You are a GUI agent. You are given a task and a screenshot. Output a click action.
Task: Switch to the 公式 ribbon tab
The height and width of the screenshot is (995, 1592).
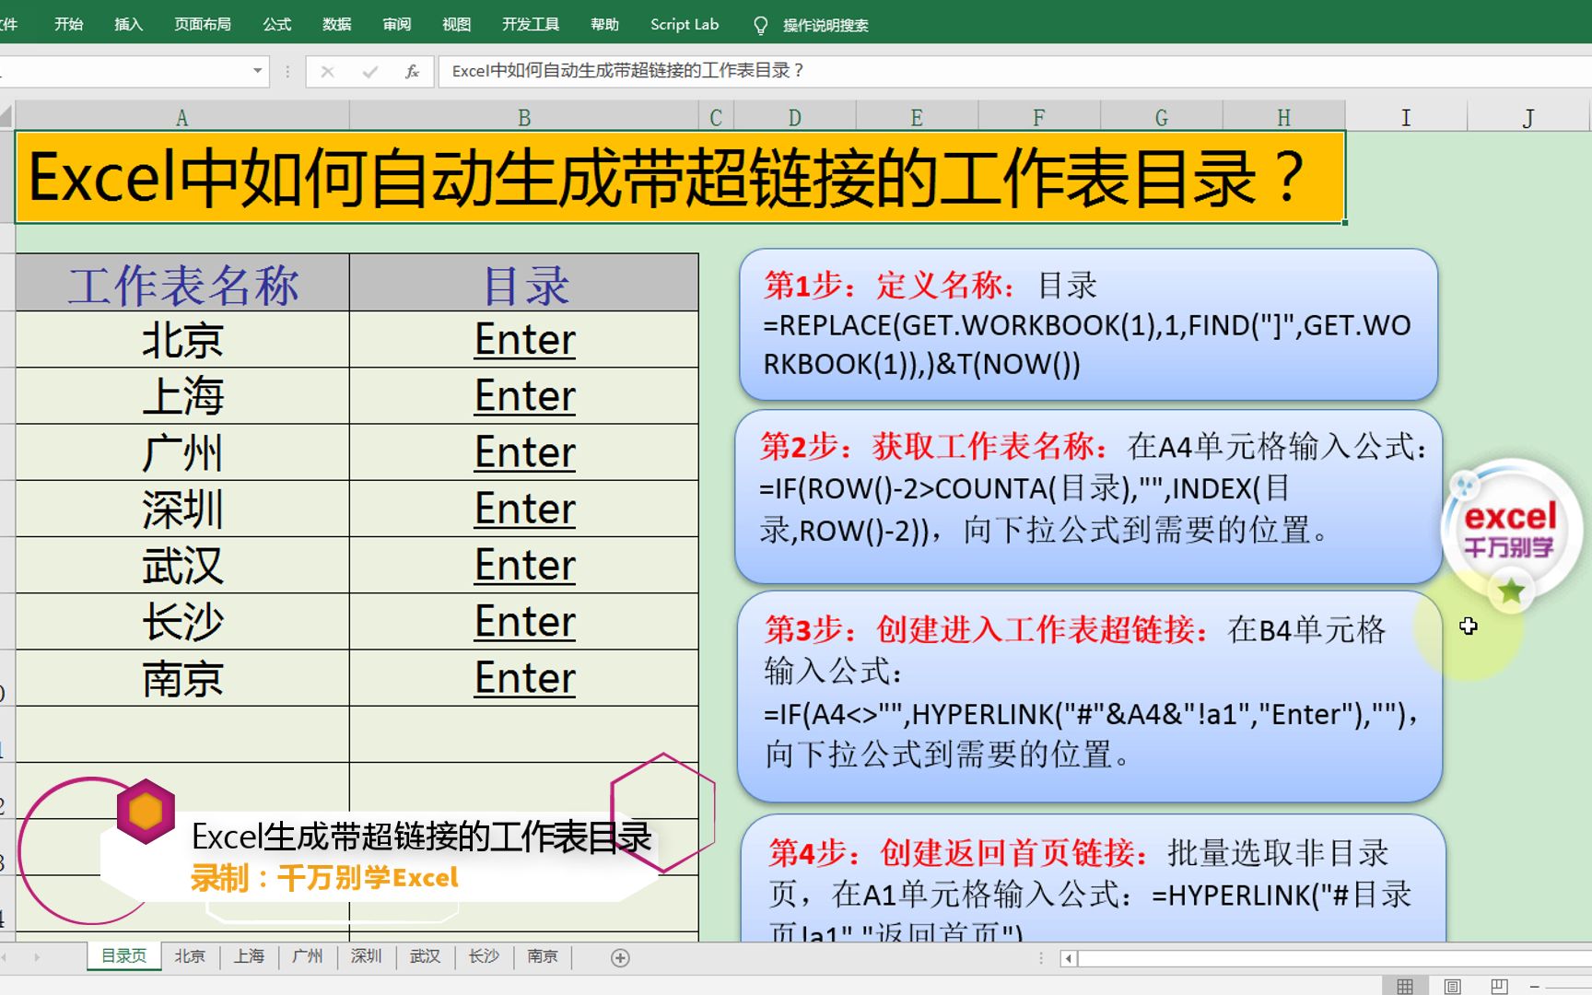(x=275, y=25)
